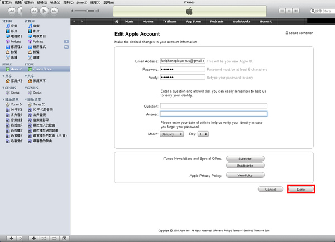The image size is (335, 242).
Task: Open the iTunes U store tab
Action: (266, 21)
